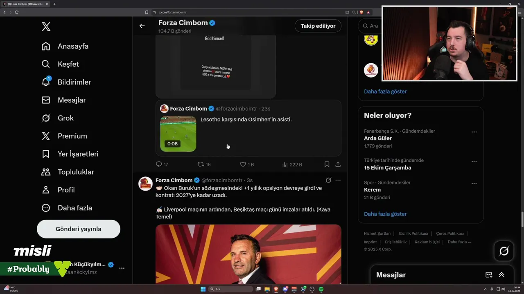Open the Arda Güler trending topic

(378, 138)
